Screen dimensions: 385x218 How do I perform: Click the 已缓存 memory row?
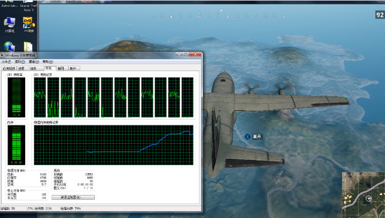(27, 178)
